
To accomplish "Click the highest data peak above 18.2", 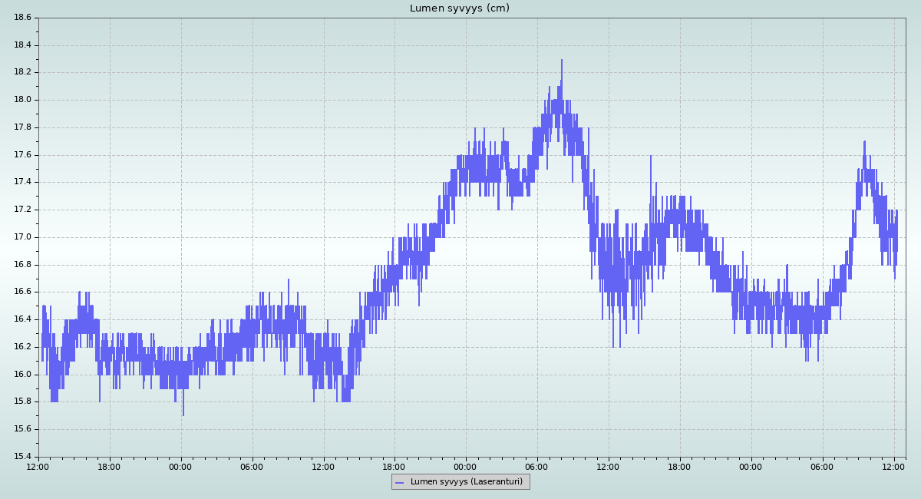I will click(x=562, y=61).
